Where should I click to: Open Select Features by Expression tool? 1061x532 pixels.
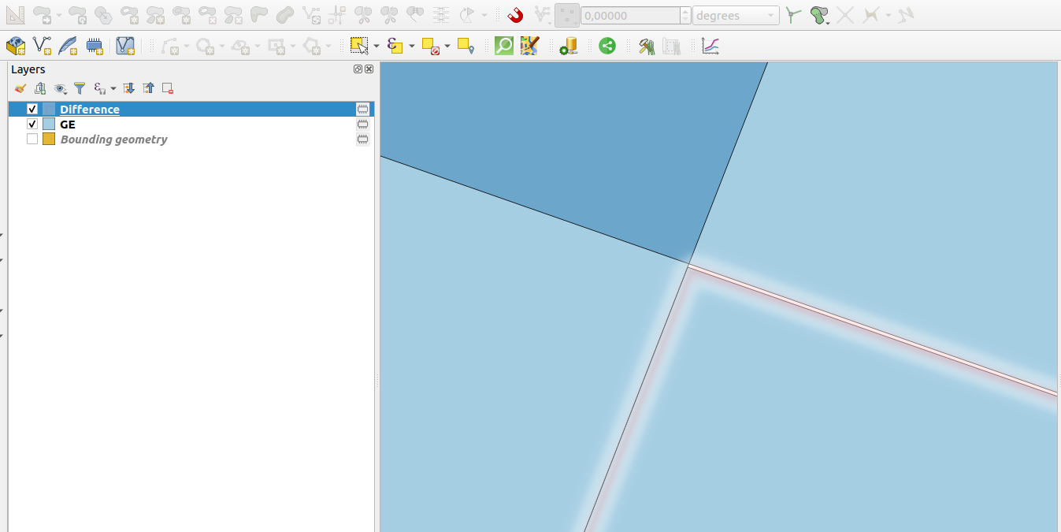click(395, 47)
